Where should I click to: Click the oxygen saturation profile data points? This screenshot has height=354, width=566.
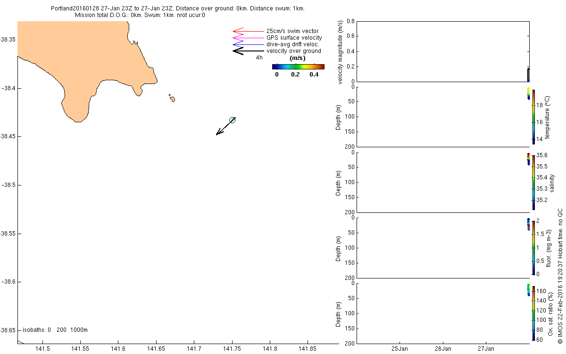[x=528, y=290]
